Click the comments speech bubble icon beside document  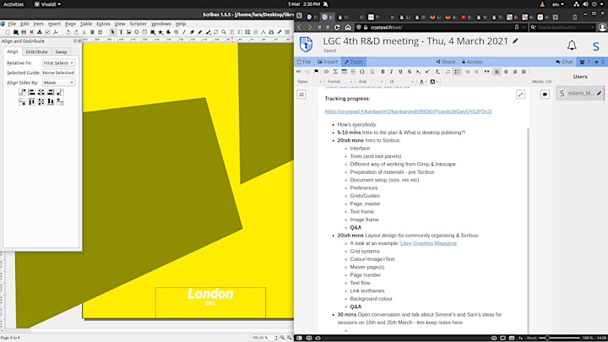[545, 95]
